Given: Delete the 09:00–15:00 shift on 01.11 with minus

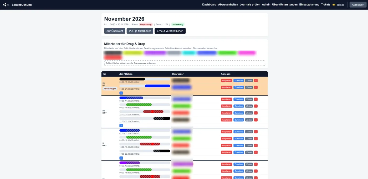Looking at the screenshot, I should coord(256,80).
